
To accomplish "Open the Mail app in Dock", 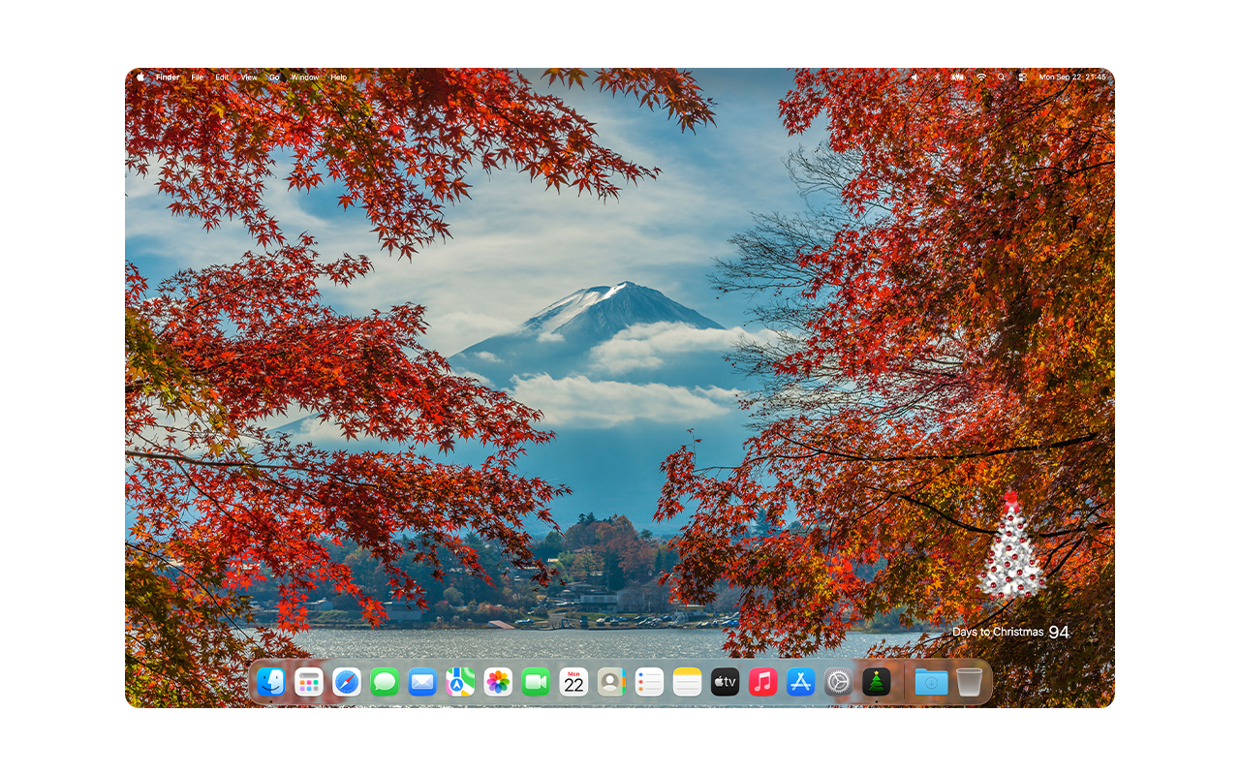I will click(x=422, y=682).
